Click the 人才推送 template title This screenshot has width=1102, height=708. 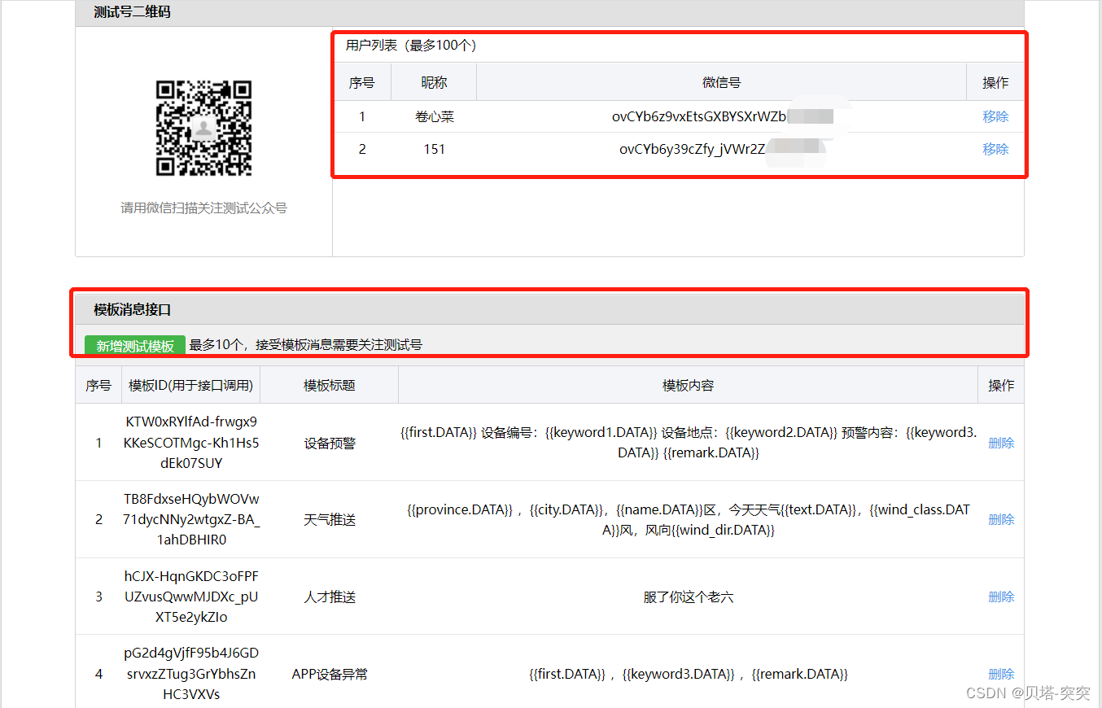point(330,597)
